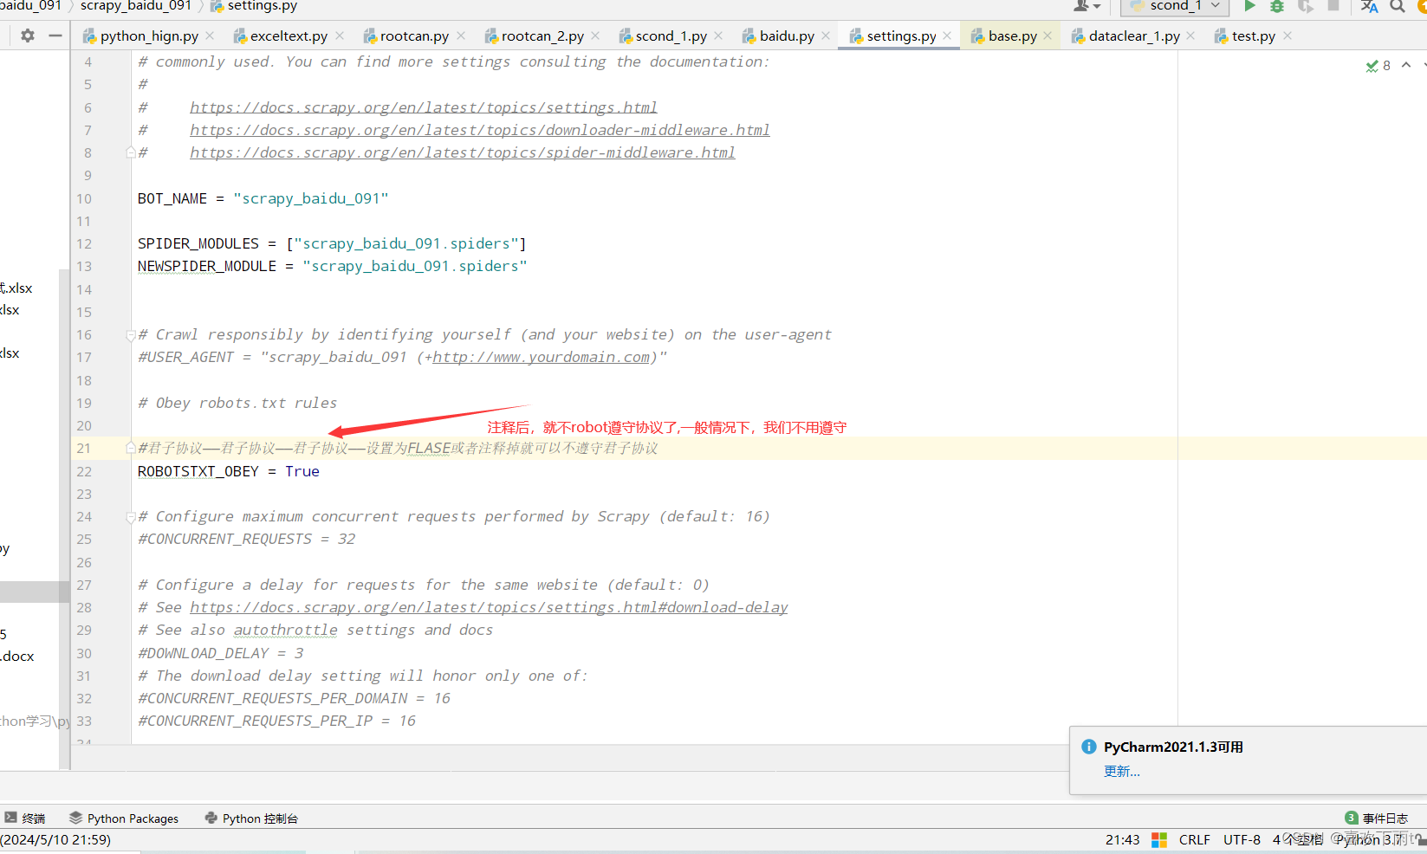Image resolution: width=1427 pixels, height=854 pixels.
Task: Open the scrapy settings.html documentation link
Action: tap(424, 107)
